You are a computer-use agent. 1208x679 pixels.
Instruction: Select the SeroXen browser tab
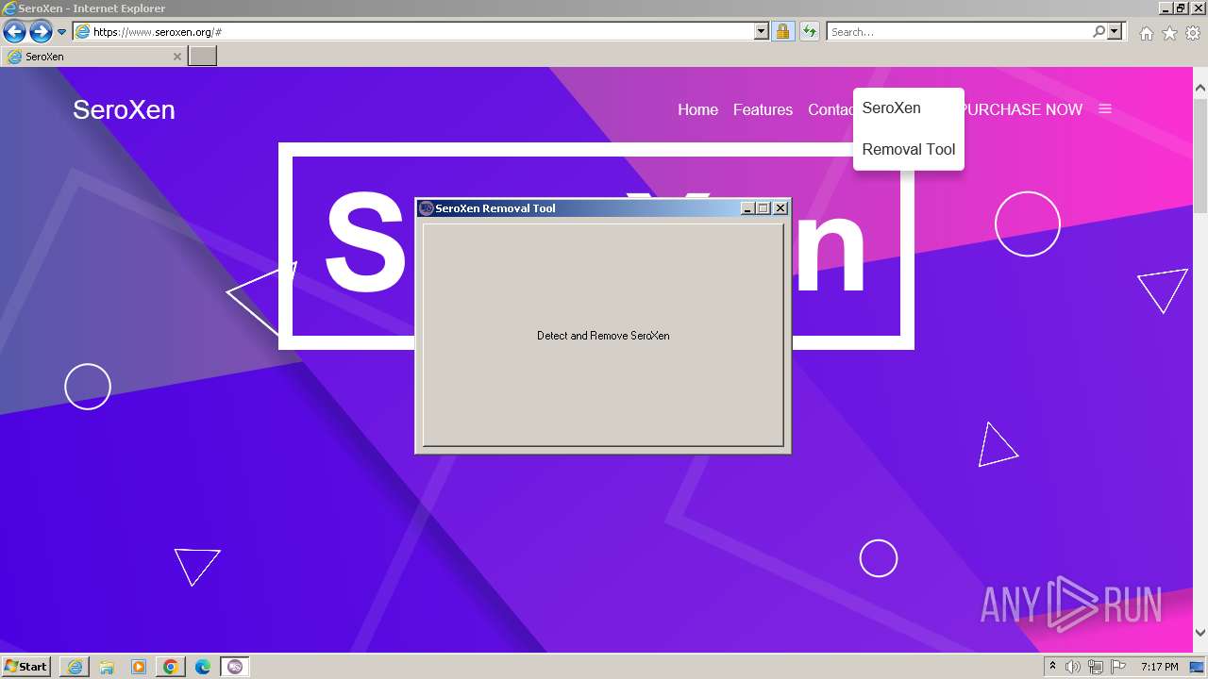coord(93,57)
